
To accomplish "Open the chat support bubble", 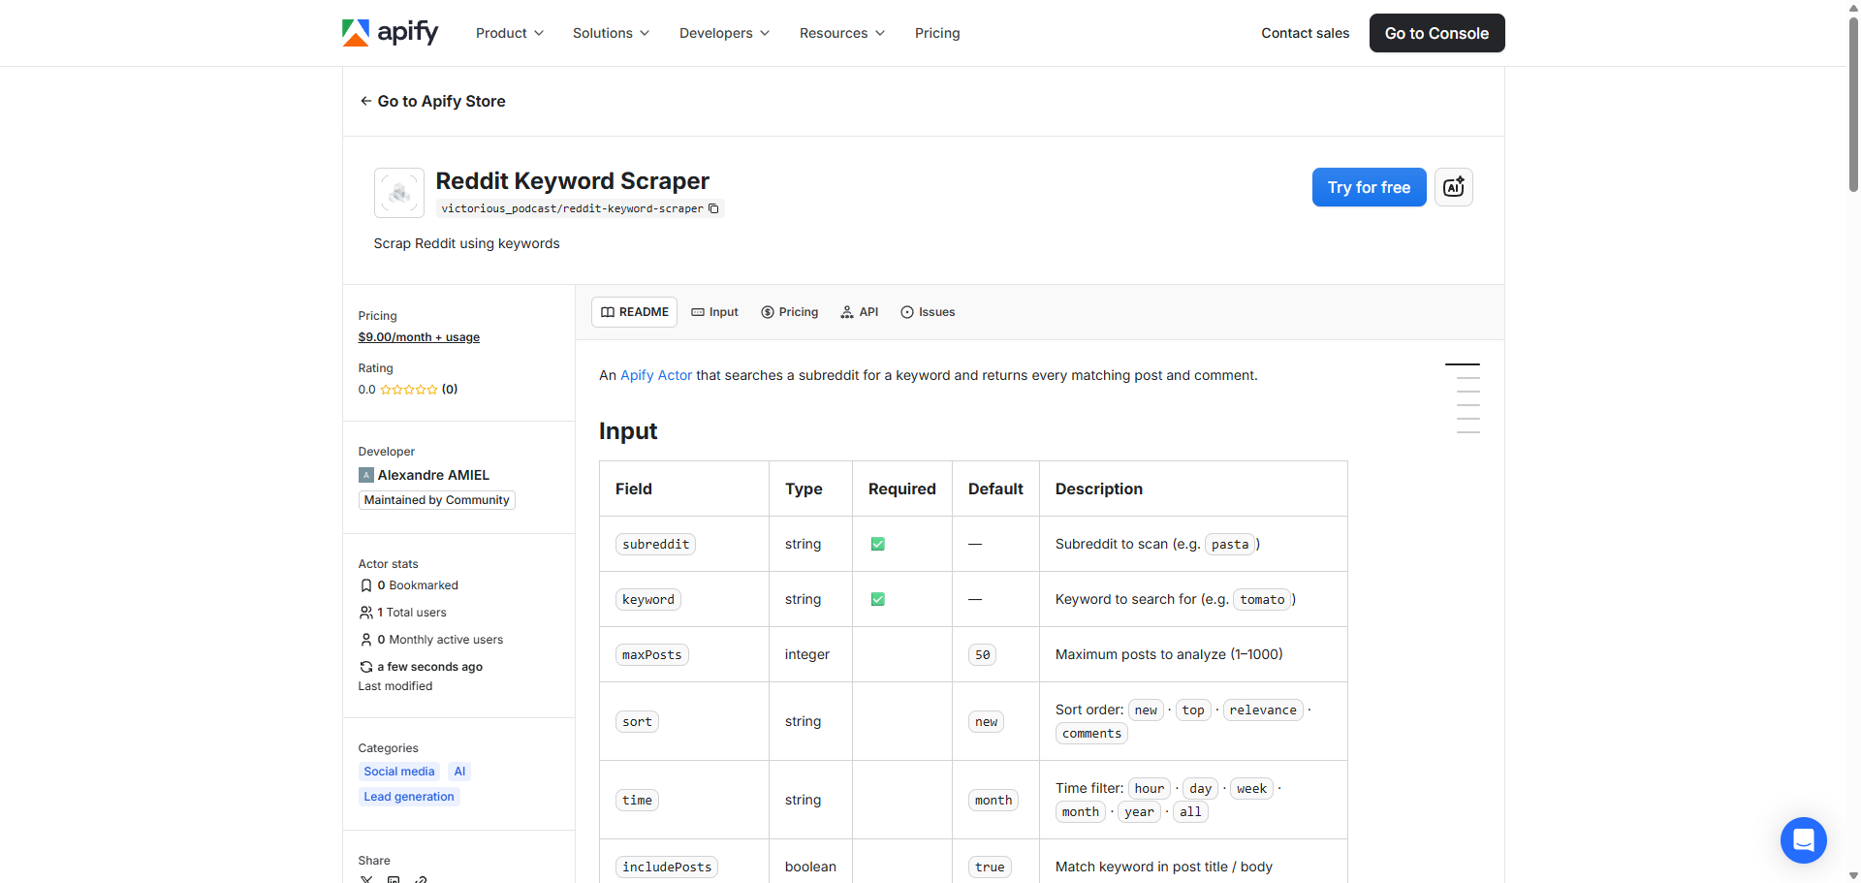I will click(x=1803, y=839).
